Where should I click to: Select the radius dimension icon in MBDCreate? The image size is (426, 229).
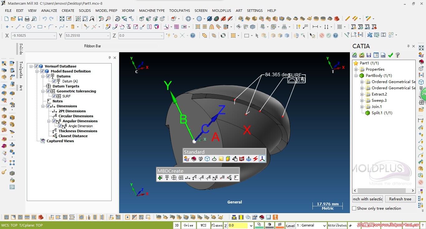pyautogui.click(x=208, y=178)
